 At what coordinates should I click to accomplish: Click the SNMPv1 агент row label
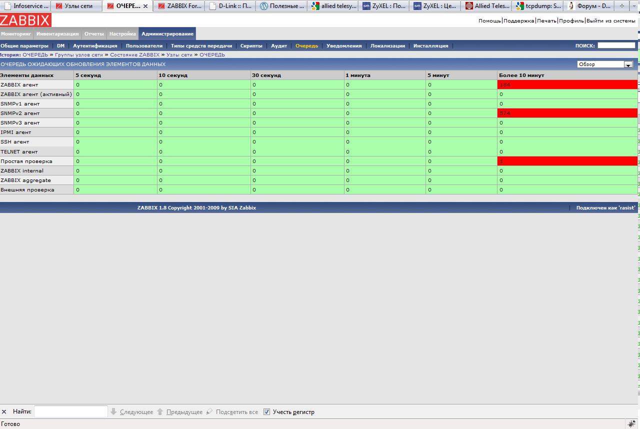[x=20, y=103]
